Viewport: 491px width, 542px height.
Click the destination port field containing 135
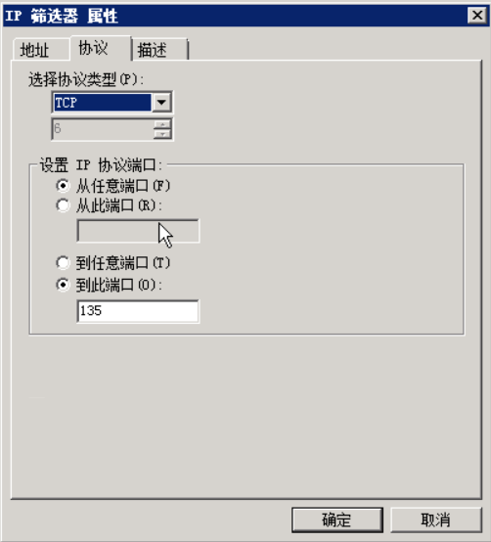coord(138,311)
